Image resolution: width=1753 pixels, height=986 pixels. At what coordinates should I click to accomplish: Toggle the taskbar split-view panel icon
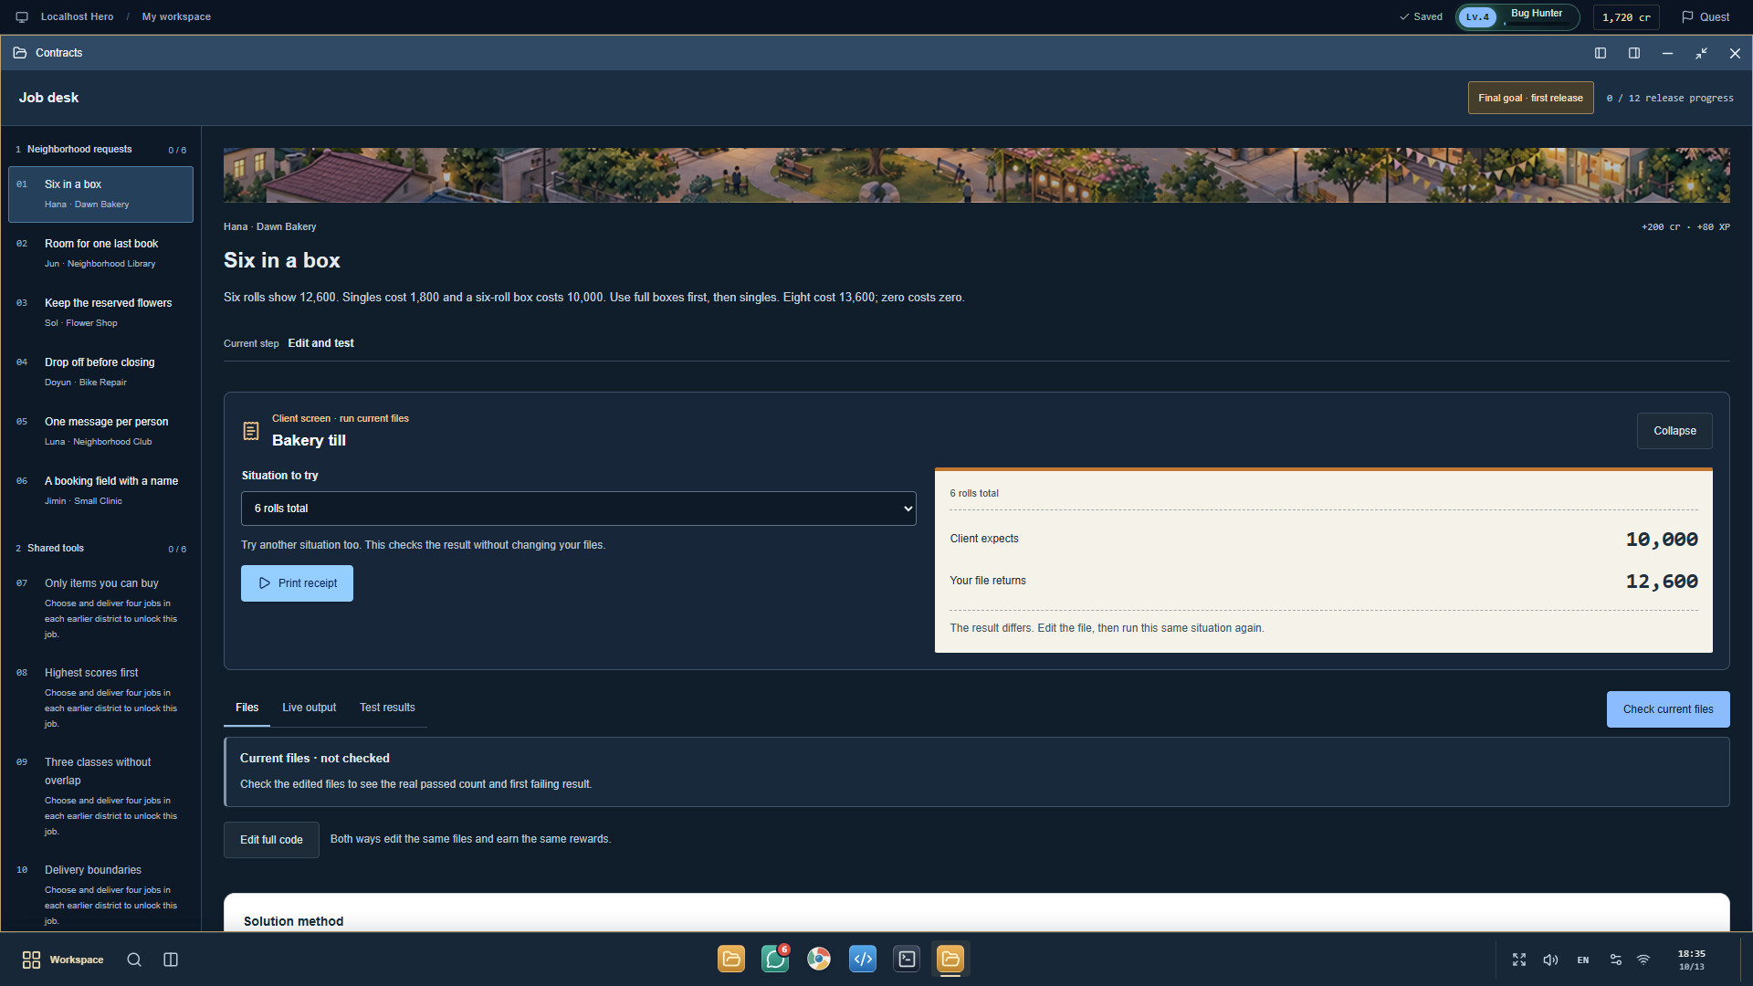(171, 960)
